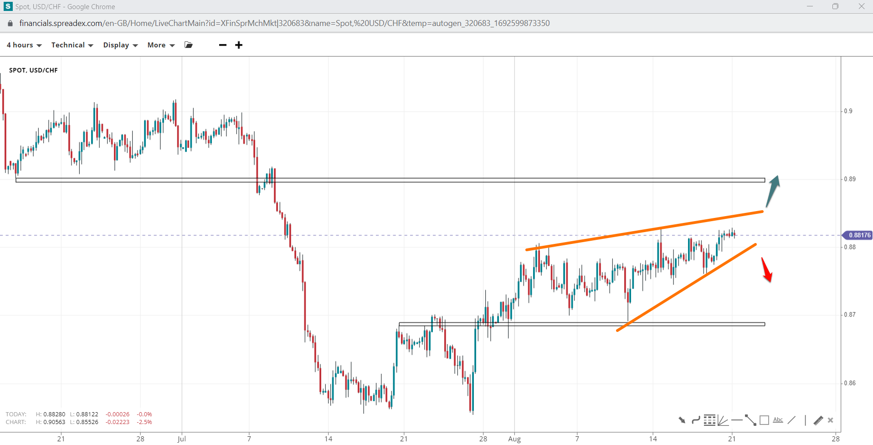Select the rectangle drawing tool
Image resolution: width=873 pixels, height=445 pixels.
(764, 420)
